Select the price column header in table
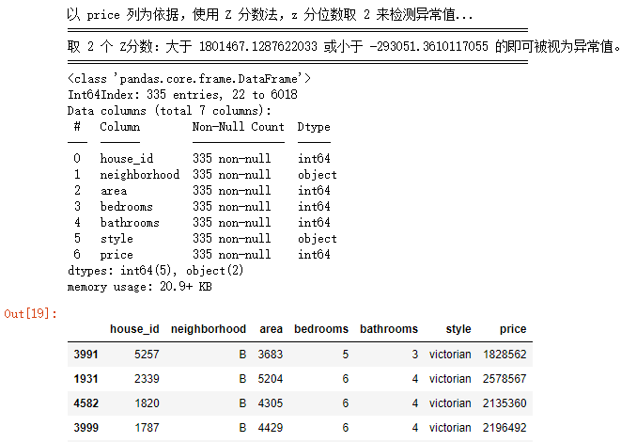Image resolution: width=621 pixels, height=442 pixels. tap(513, 329)
